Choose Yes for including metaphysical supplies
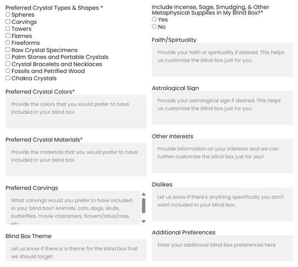 (154, 20)
